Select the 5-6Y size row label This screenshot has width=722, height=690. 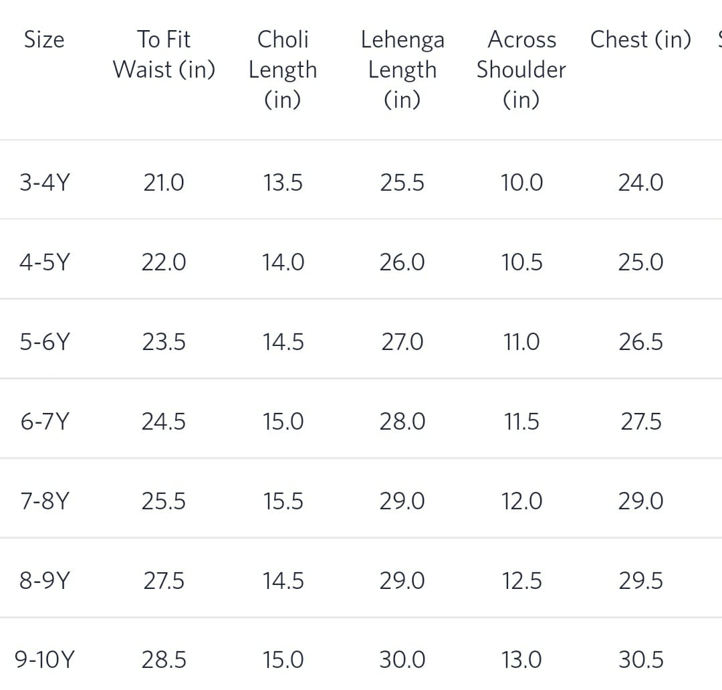[x=44, y=342]
